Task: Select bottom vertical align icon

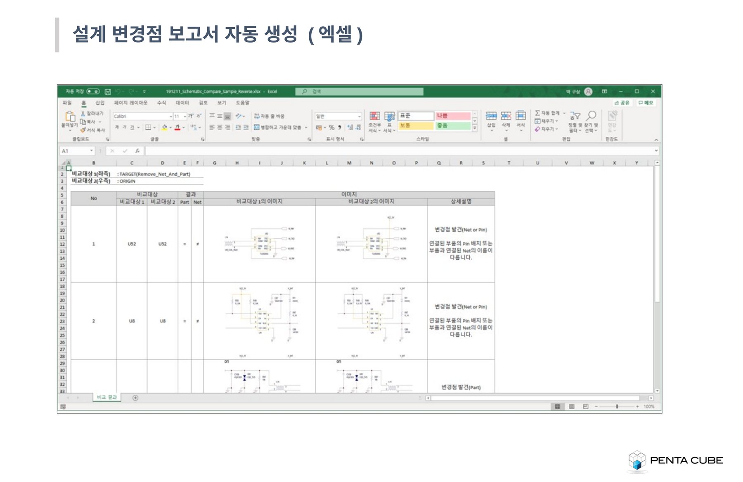Action: 227,116
